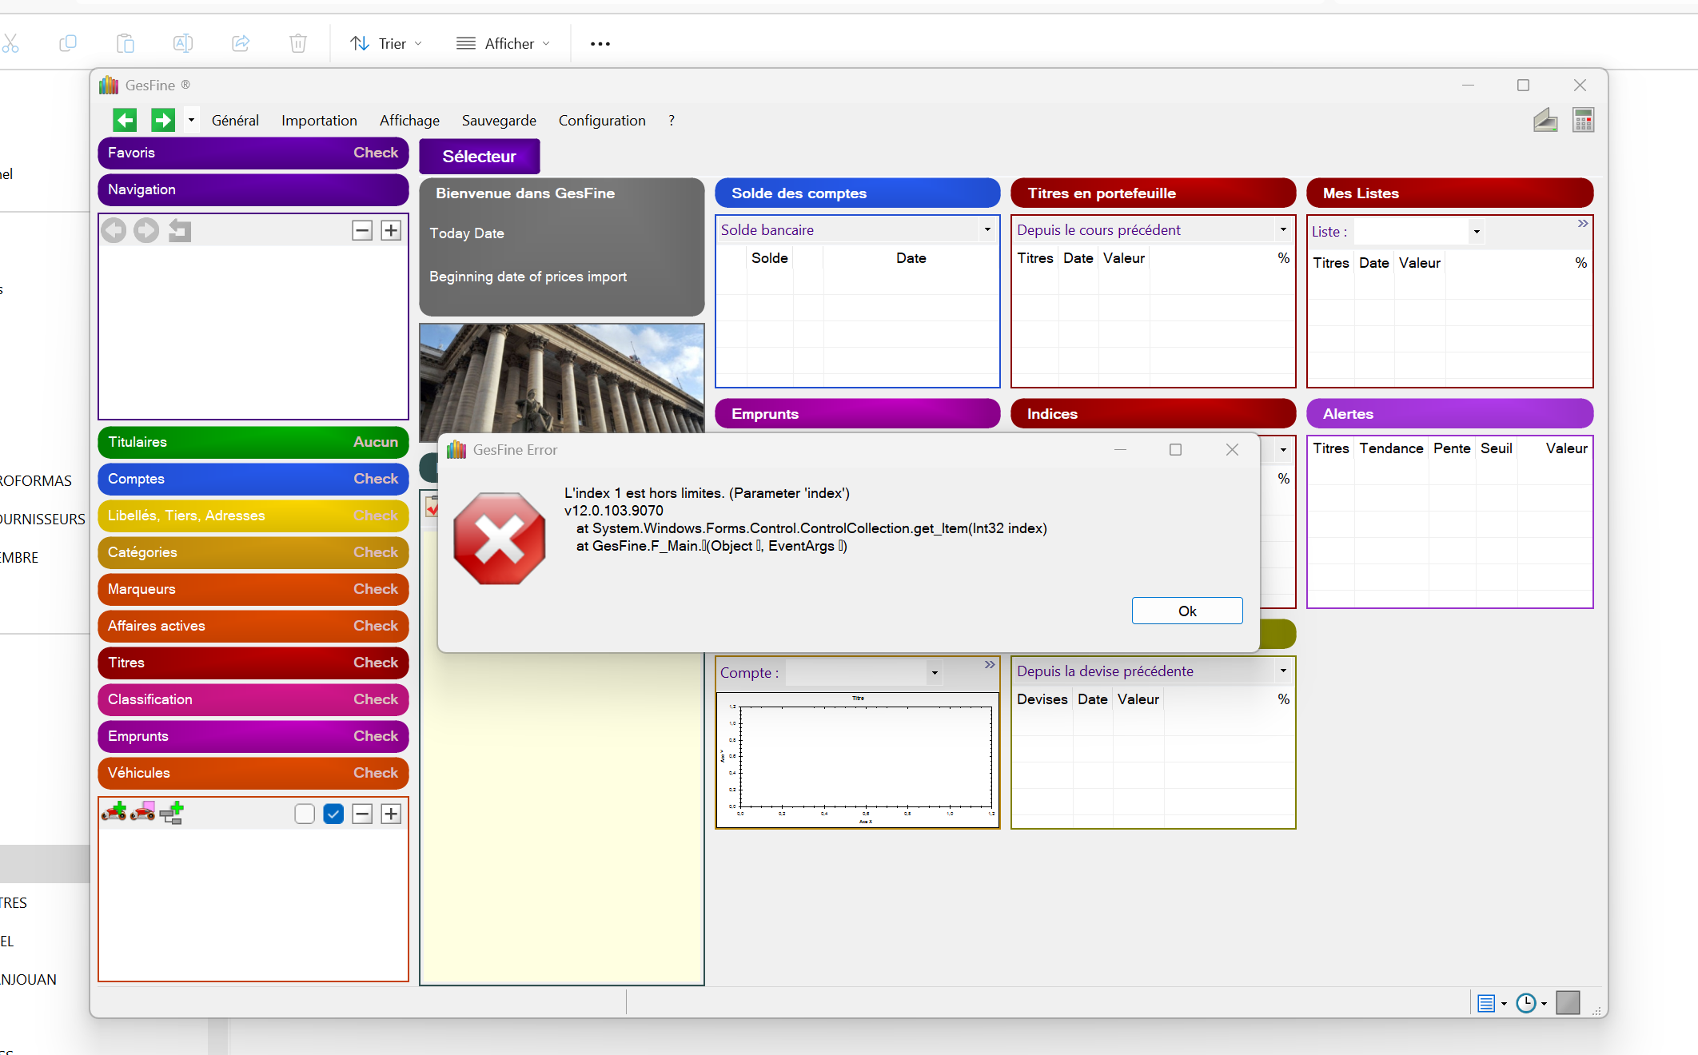Click the green forward arrow icon
1698x1055 pixels.
[163, 120]
